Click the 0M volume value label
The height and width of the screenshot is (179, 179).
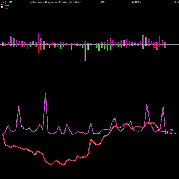tap(171, 130)
